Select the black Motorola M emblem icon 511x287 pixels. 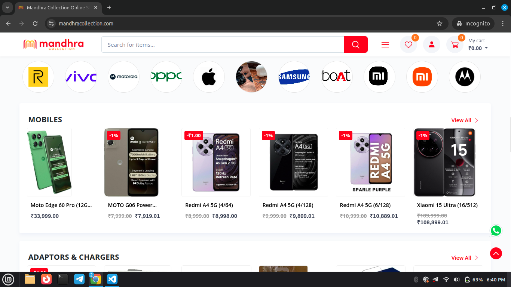pos(465,77)
